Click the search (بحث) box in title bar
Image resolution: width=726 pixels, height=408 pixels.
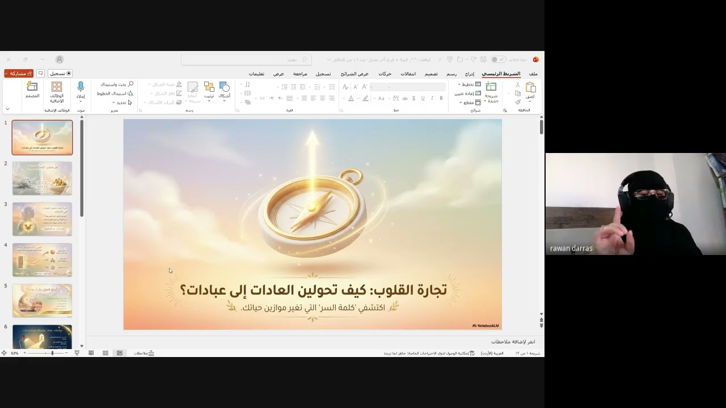pos(247,59)
